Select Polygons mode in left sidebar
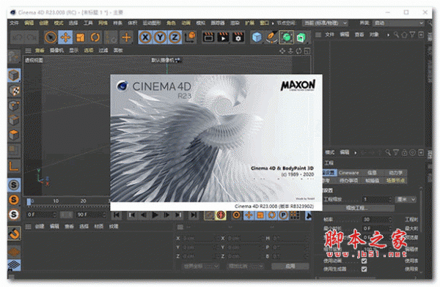Viewport: 440px width, 287px height. [x=14, y=135]
